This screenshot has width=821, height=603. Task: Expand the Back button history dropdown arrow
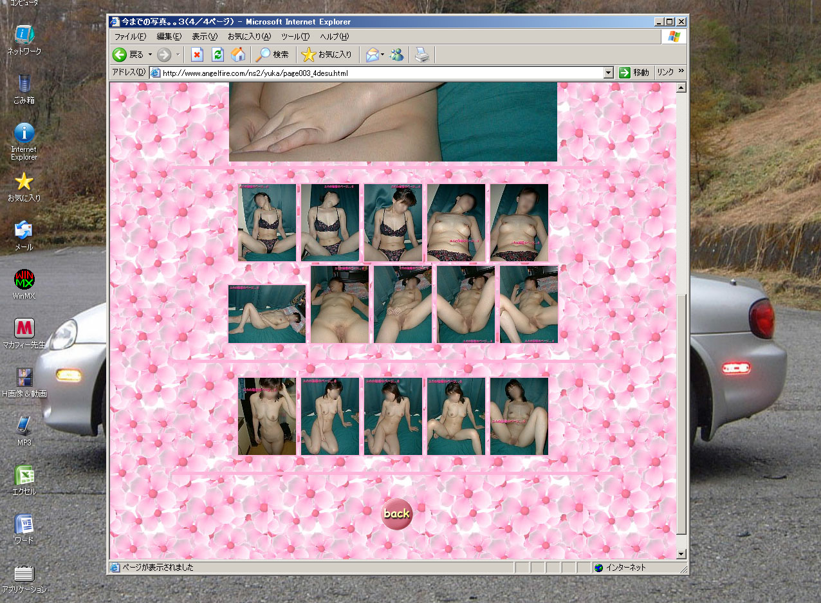click(150, 55)
